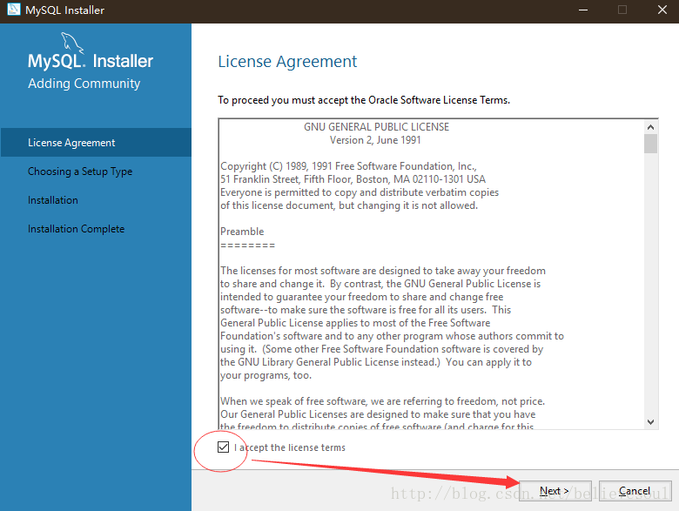The height and width of the screenshot is (511, 679).
Task: Click 'Version 2, June 1991' line
Action: 375,140
